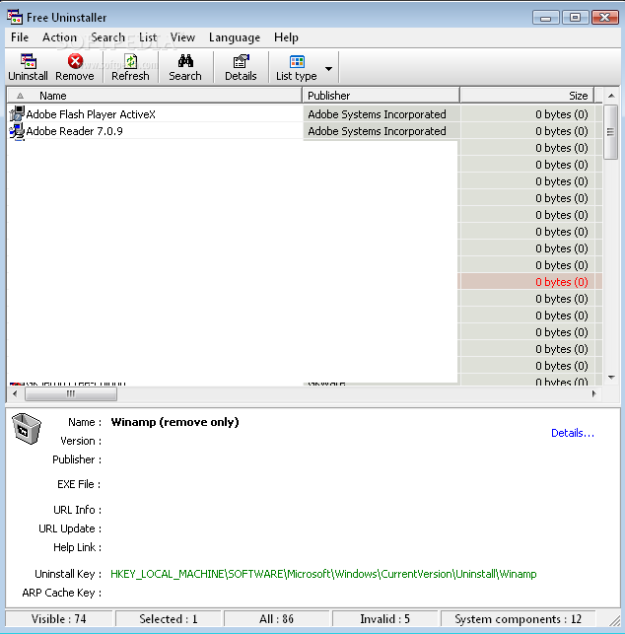Click the All : 86 status panel
The height and width of the screenshot is (634, 625).
pyautogui.click(x=277, y=619)
